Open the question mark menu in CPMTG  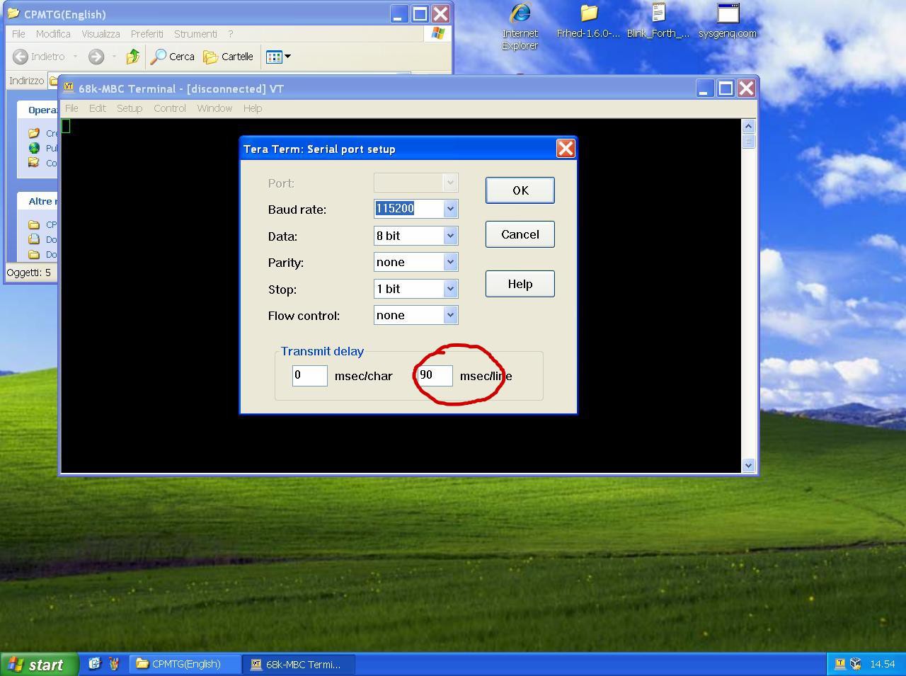point(230,34)
